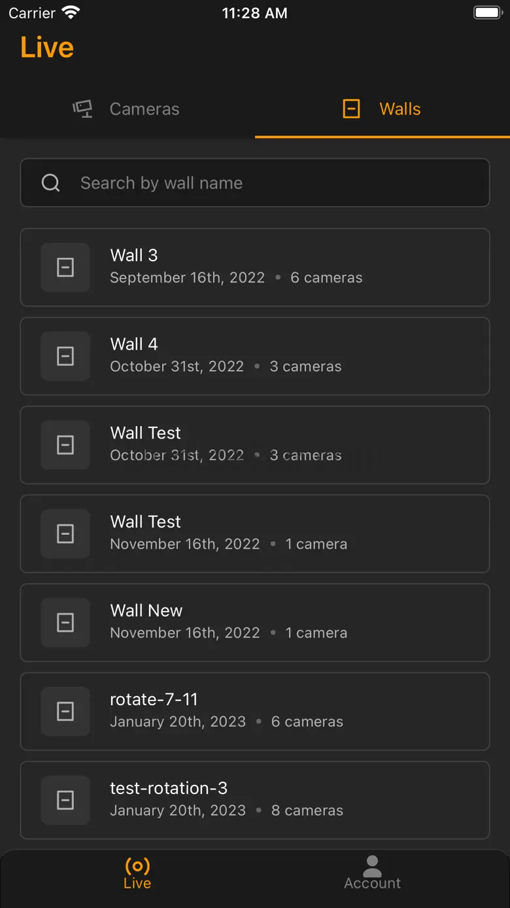Tap the Wall New icon
Image resolution: width=510 pixels, height=908 pixels.
(x=65, y=623)
